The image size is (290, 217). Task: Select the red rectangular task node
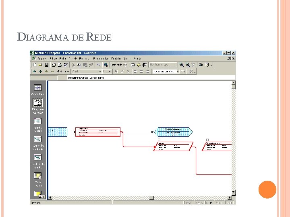[x=98, y=132]
